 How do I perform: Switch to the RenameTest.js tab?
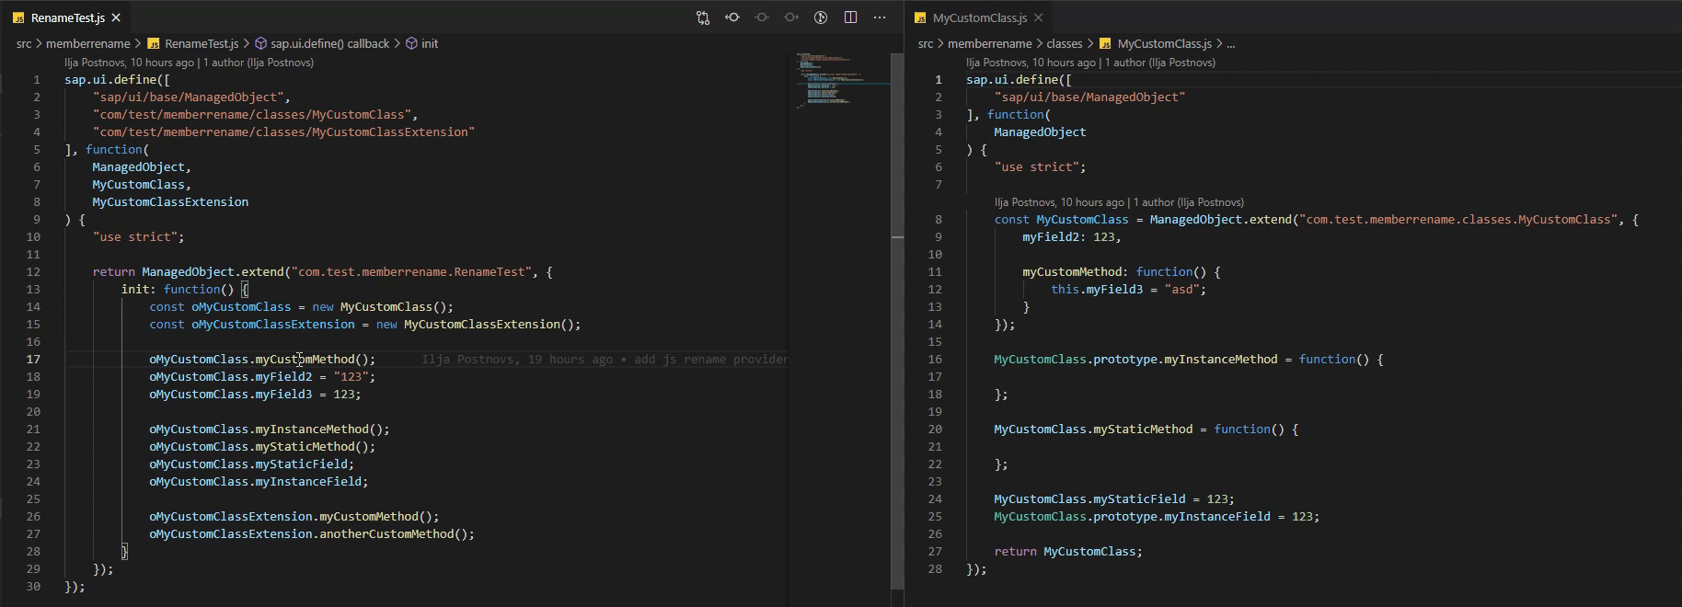[67, 17]
